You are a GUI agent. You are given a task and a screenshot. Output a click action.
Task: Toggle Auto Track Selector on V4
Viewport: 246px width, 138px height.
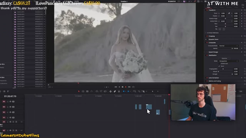(x=10, y=102)
